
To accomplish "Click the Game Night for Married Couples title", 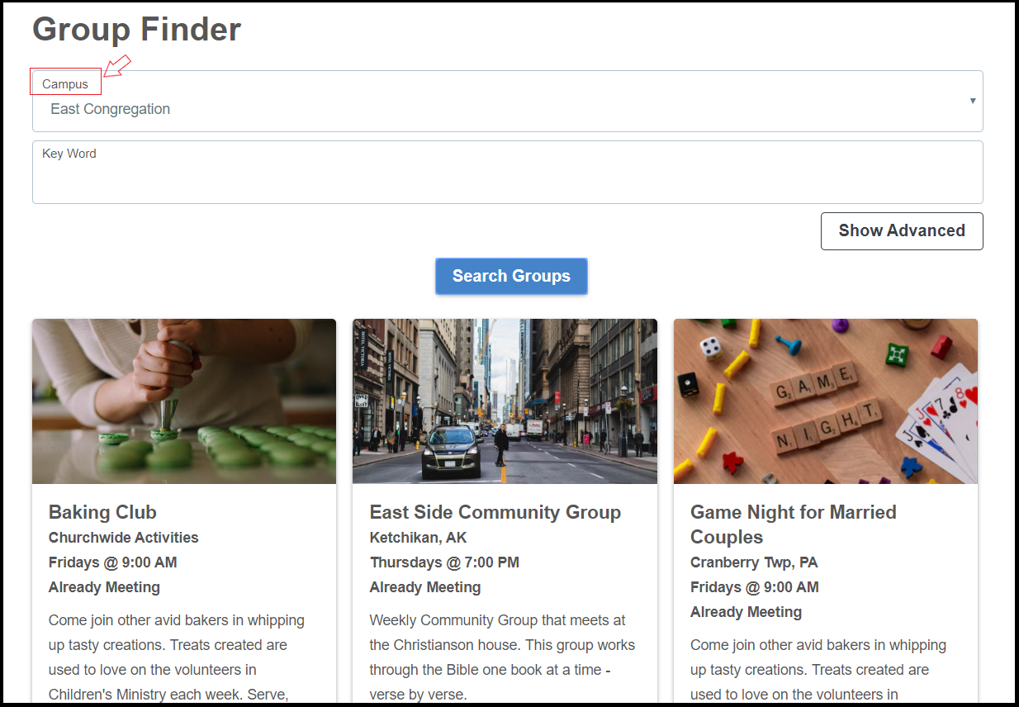I will [794, 524].
